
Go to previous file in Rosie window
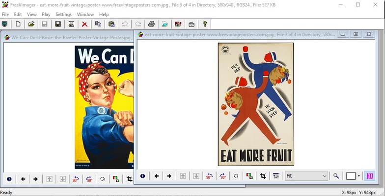pyautogui.click(x=23, y=179)
